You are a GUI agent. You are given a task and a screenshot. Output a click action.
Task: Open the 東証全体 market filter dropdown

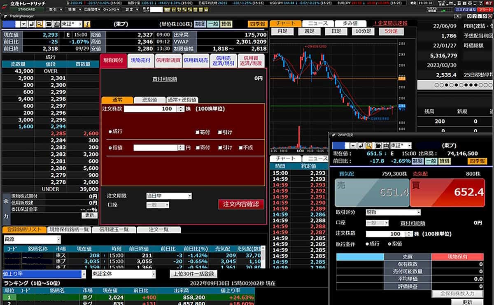click(124, 274)
